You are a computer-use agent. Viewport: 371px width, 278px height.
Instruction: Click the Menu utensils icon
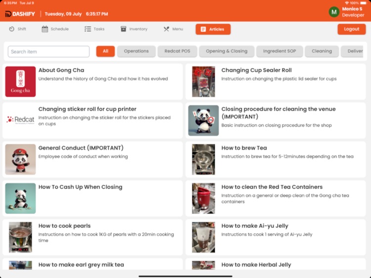pyautogui.click(x=166, y=29)
